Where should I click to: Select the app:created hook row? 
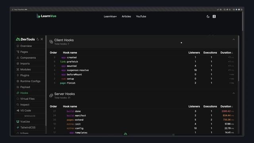142,57
